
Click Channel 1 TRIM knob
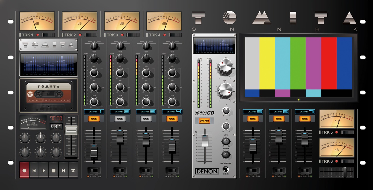tap(94, 58)
